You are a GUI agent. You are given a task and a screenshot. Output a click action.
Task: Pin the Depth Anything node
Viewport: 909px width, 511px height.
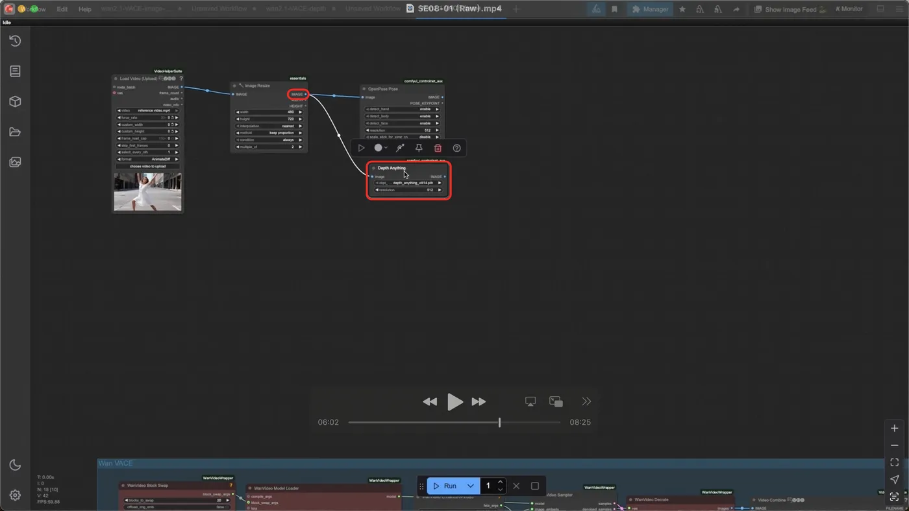click(x=419, y=148)
